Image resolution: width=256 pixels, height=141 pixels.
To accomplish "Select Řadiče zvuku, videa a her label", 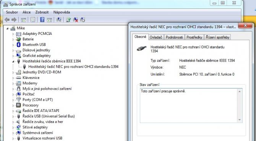I will coord(43,122).
